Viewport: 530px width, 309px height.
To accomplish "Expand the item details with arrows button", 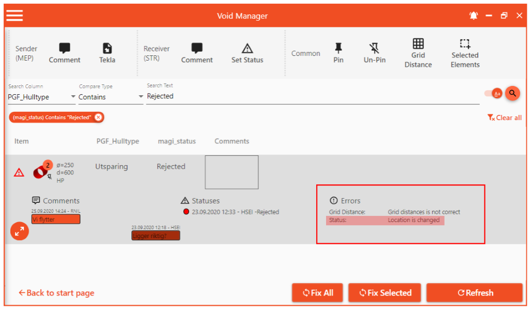I will 20,232.
